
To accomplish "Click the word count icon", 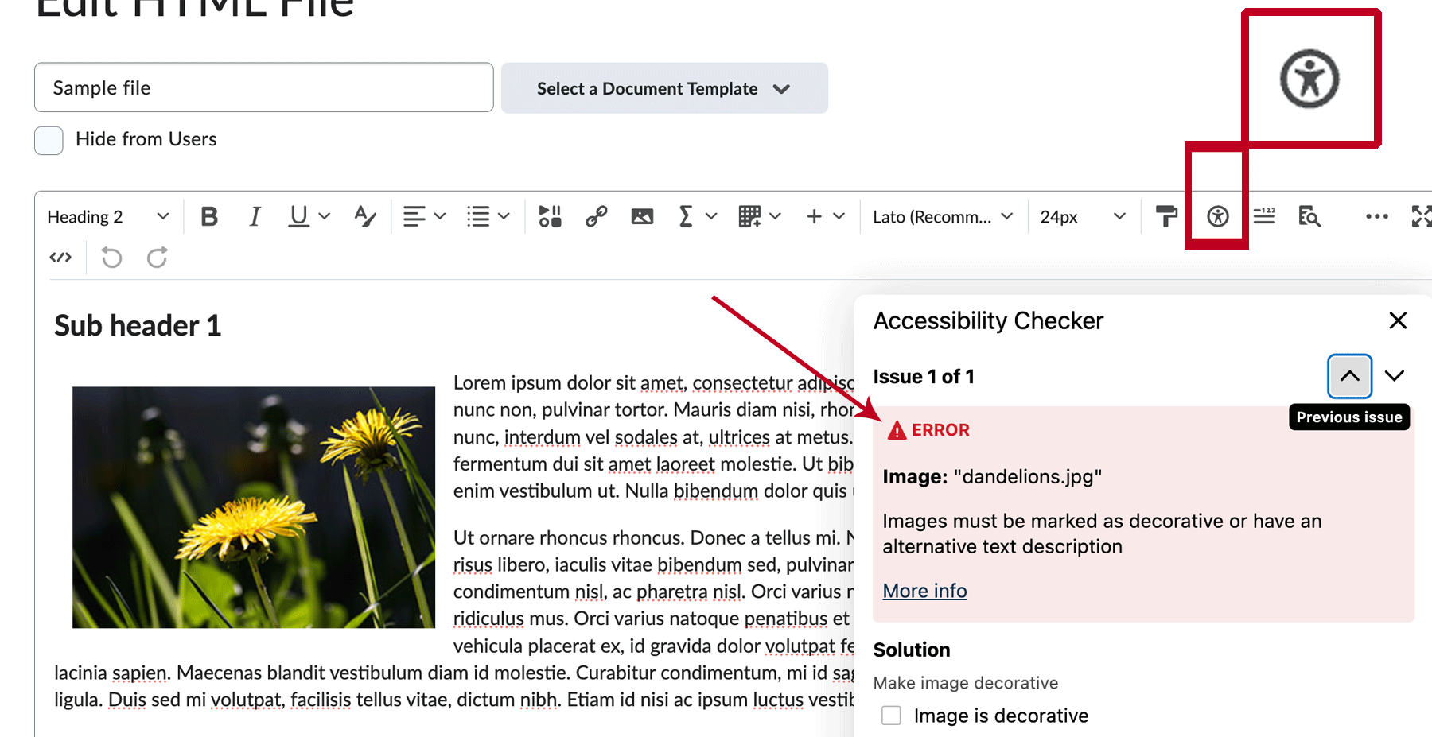I will (1264, 216).
